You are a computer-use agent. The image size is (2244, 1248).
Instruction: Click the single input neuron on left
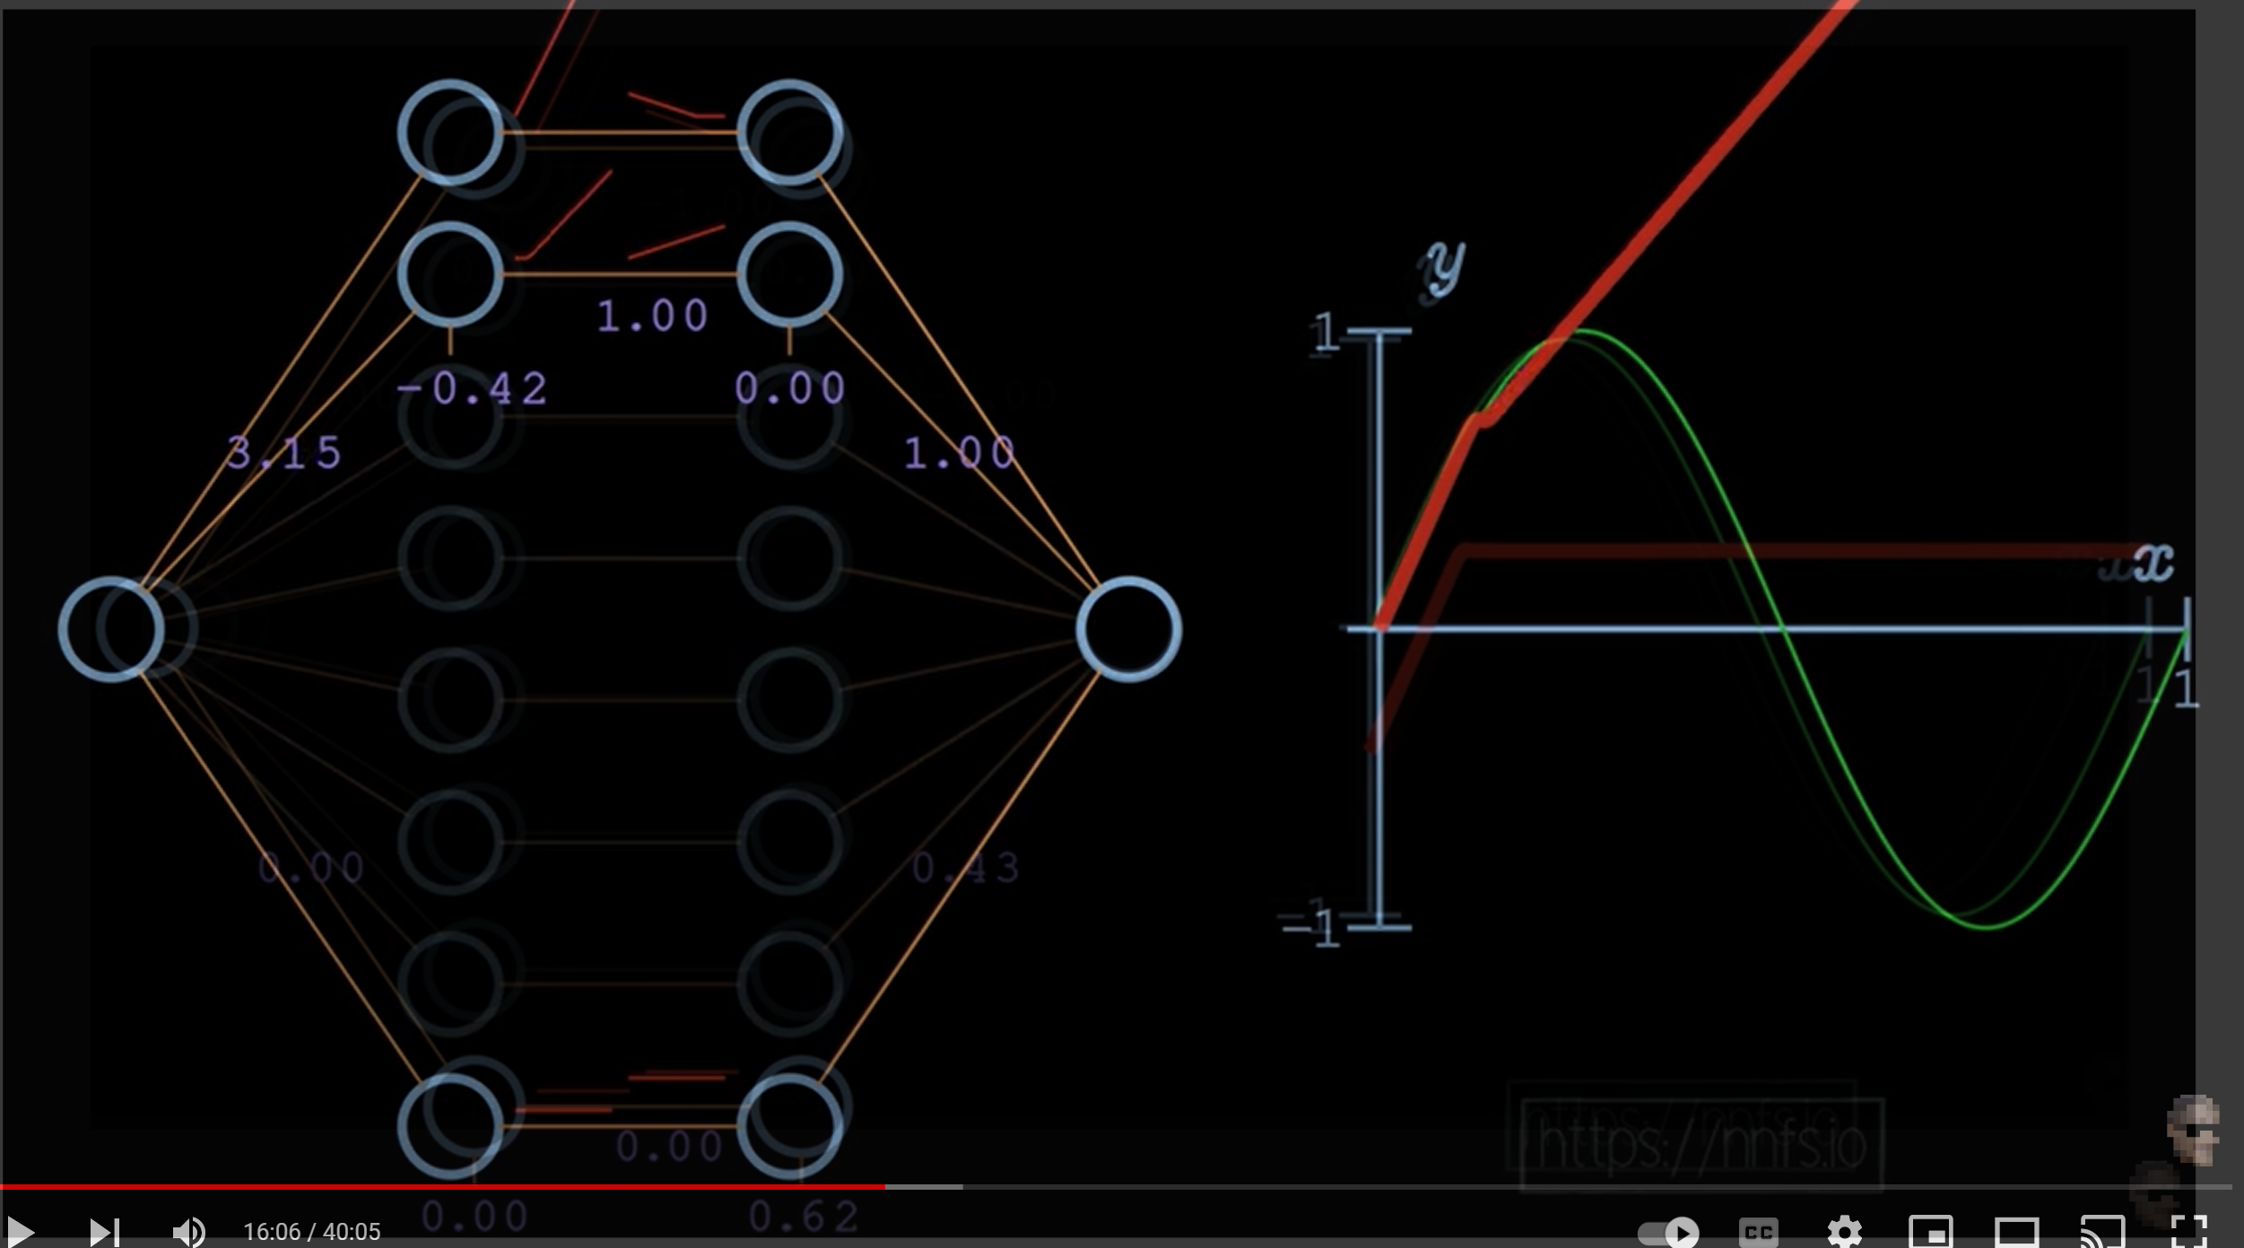point(112,629)
